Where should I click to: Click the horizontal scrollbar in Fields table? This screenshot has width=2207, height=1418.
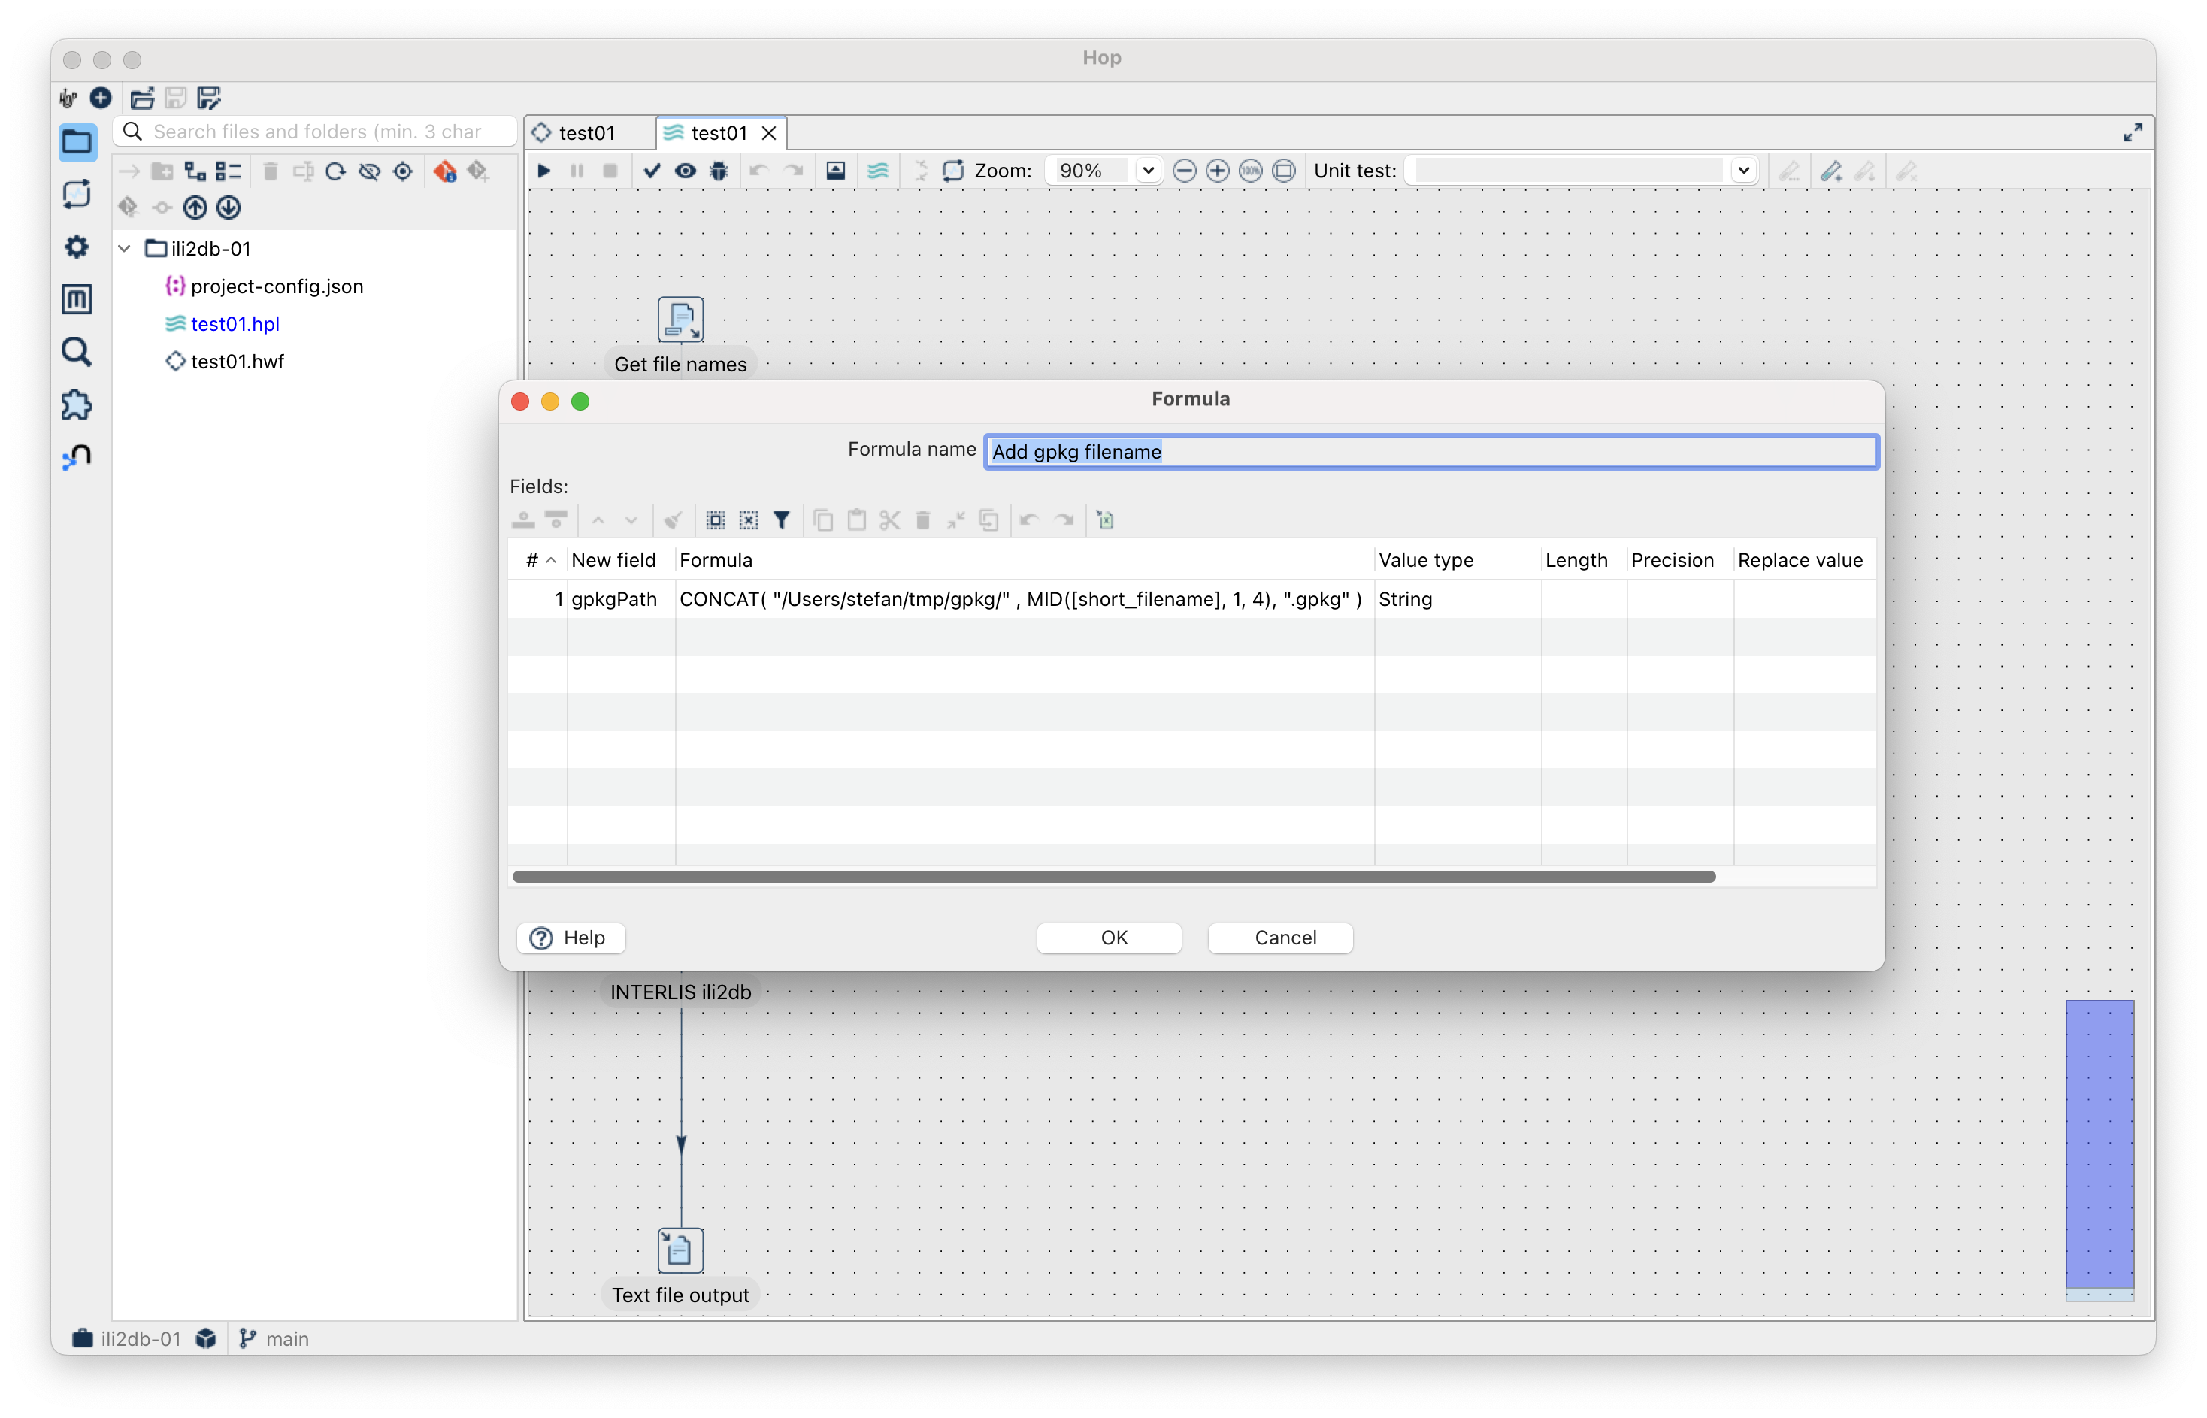1113,876
